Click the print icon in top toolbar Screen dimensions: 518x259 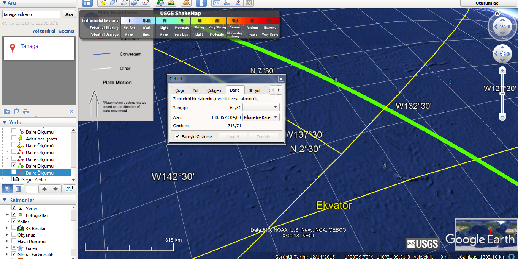(x=227, y=3)
